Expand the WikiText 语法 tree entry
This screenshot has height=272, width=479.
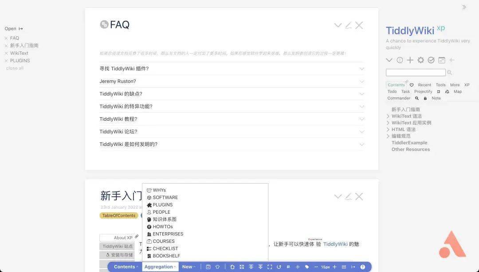click(x=388, y=116)
